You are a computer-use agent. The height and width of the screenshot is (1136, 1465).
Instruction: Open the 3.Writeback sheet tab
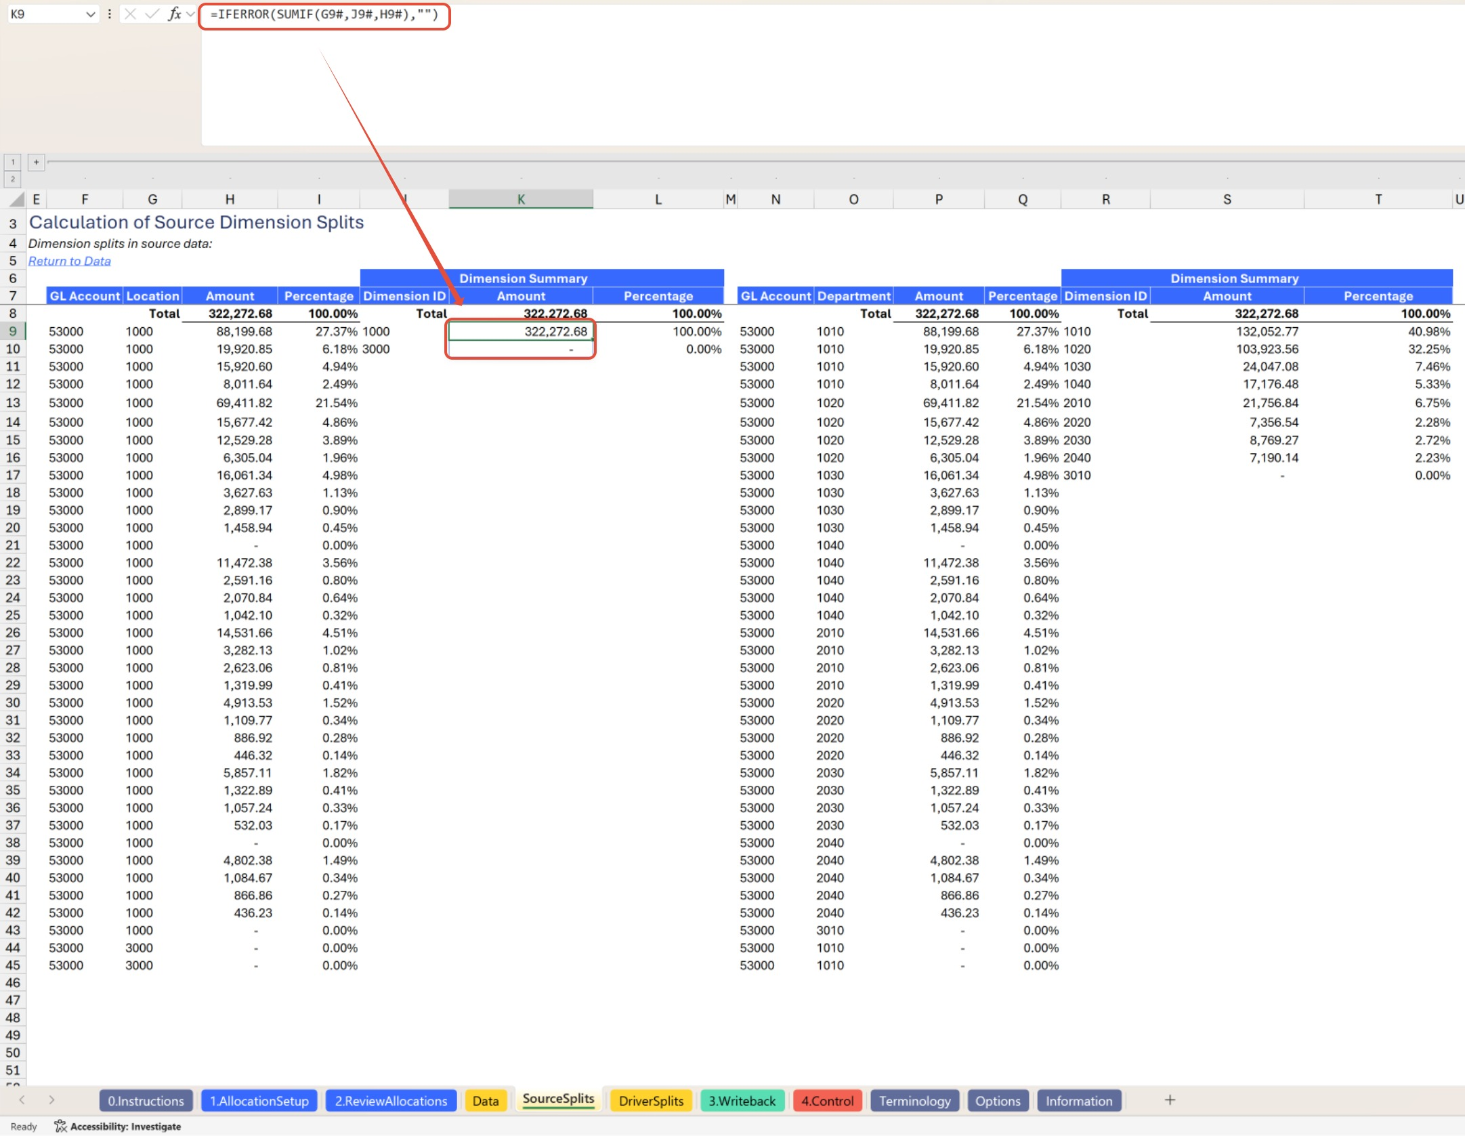[x=742, y=1101]
